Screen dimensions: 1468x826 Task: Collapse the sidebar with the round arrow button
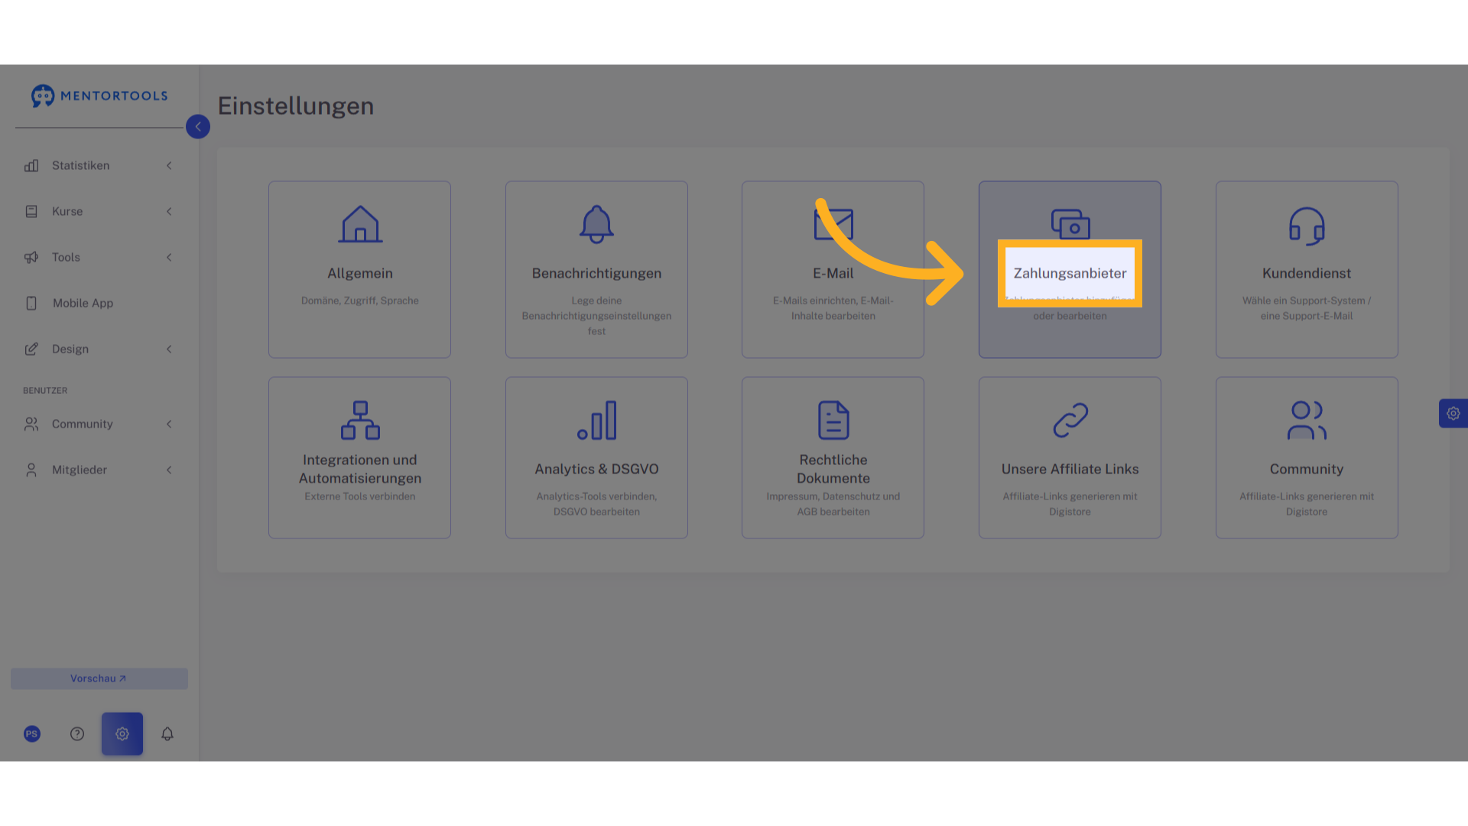(x=198, y=127)
